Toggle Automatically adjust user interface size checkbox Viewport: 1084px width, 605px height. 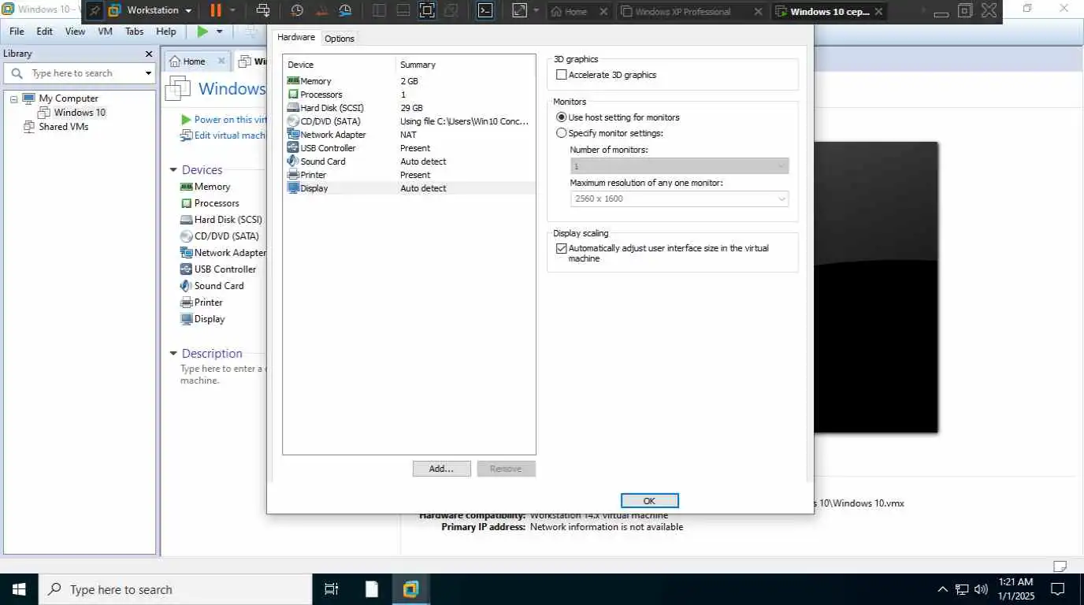click(561, 248)
